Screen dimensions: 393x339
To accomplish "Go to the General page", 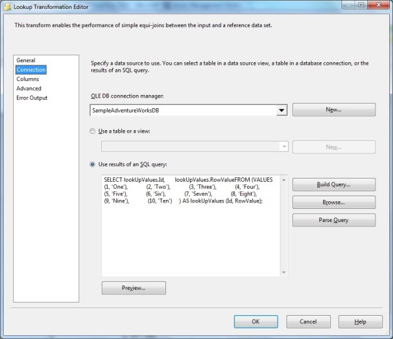I will click(26, 60).
